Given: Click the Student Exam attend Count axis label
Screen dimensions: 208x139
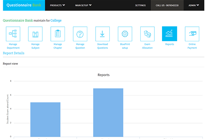Looking at the screenshot, I should coord(8,109).
